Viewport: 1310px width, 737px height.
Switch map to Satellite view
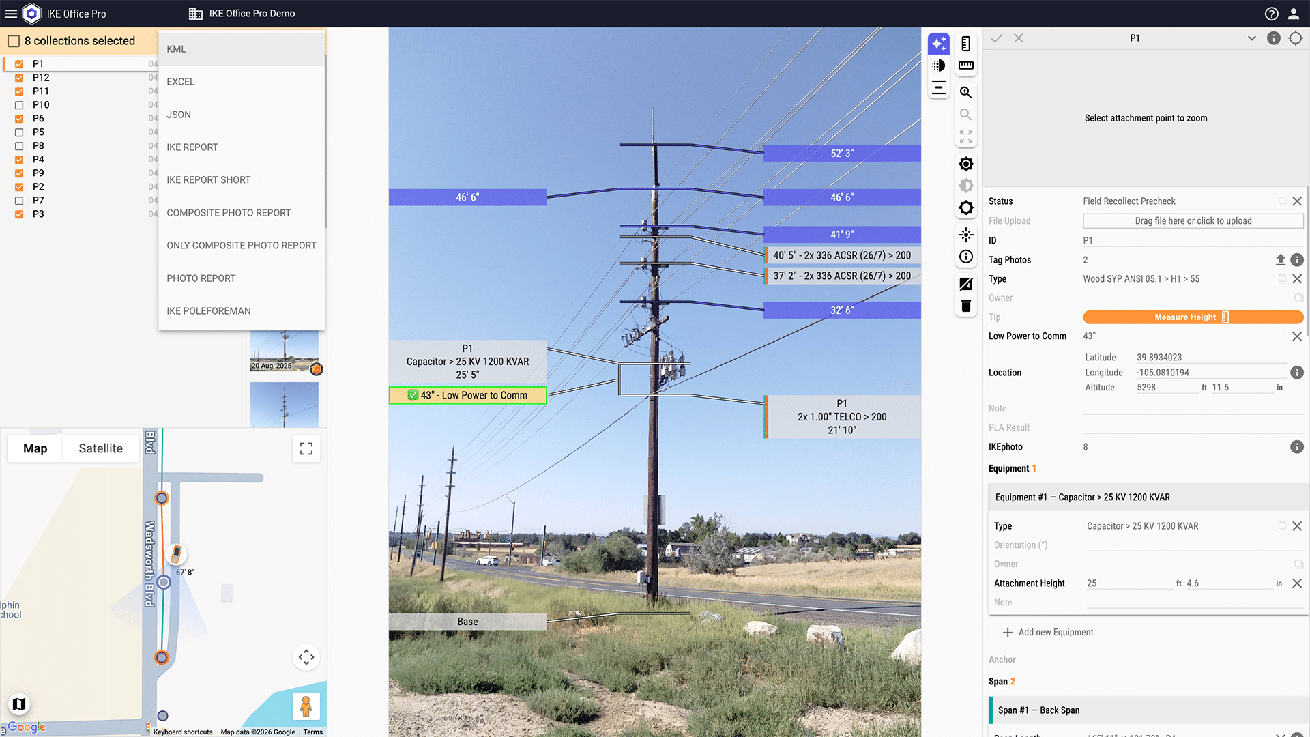tap(100, 448)
